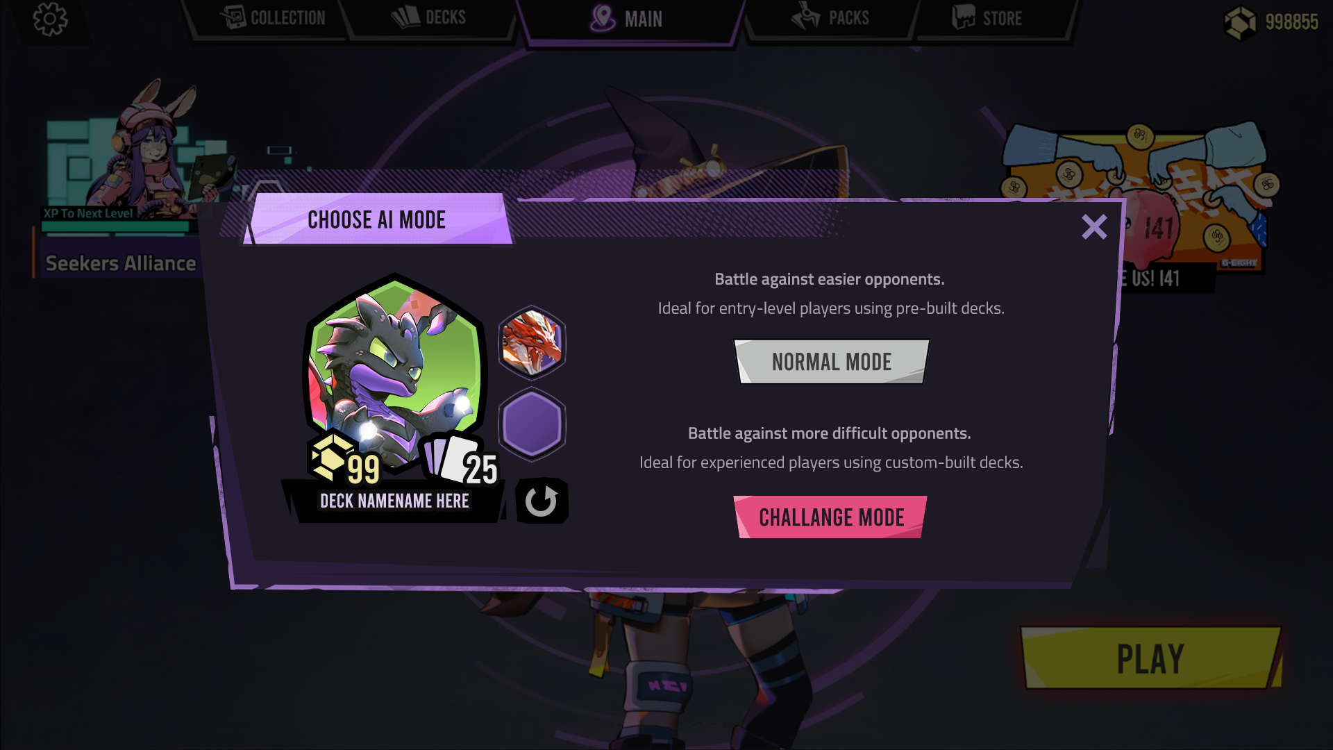Click the Deck Namename Here label
Viewport: 1333px width, 750px height.
click(394, 501)
